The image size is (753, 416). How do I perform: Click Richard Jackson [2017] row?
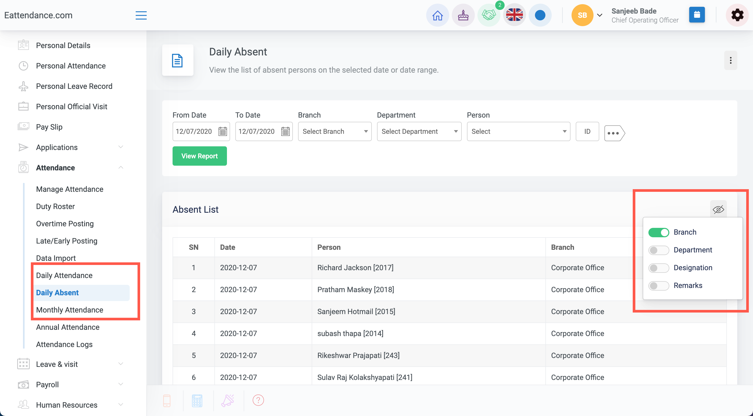pyautogui.click(x=449, y=268)
